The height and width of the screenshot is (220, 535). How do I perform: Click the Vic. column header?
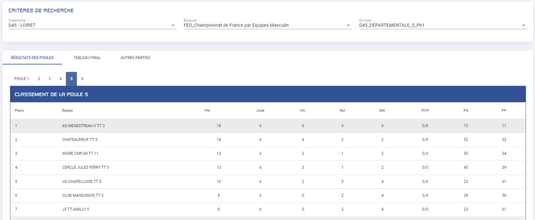coord(303,111)
